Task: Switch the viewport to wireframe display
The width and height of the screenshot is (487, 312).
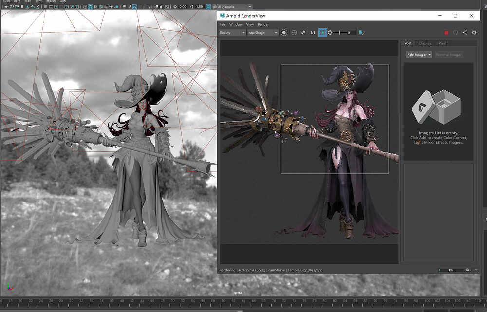Action: click(85, 6)
